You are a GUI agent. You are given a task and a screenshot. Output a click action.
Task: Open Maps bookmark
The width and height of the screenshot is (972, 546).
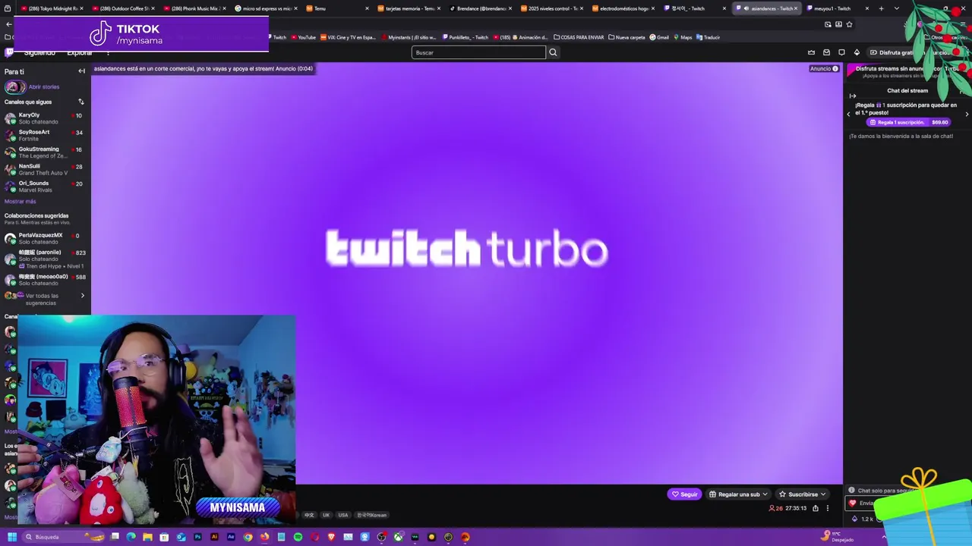click(x=683, y=37)
